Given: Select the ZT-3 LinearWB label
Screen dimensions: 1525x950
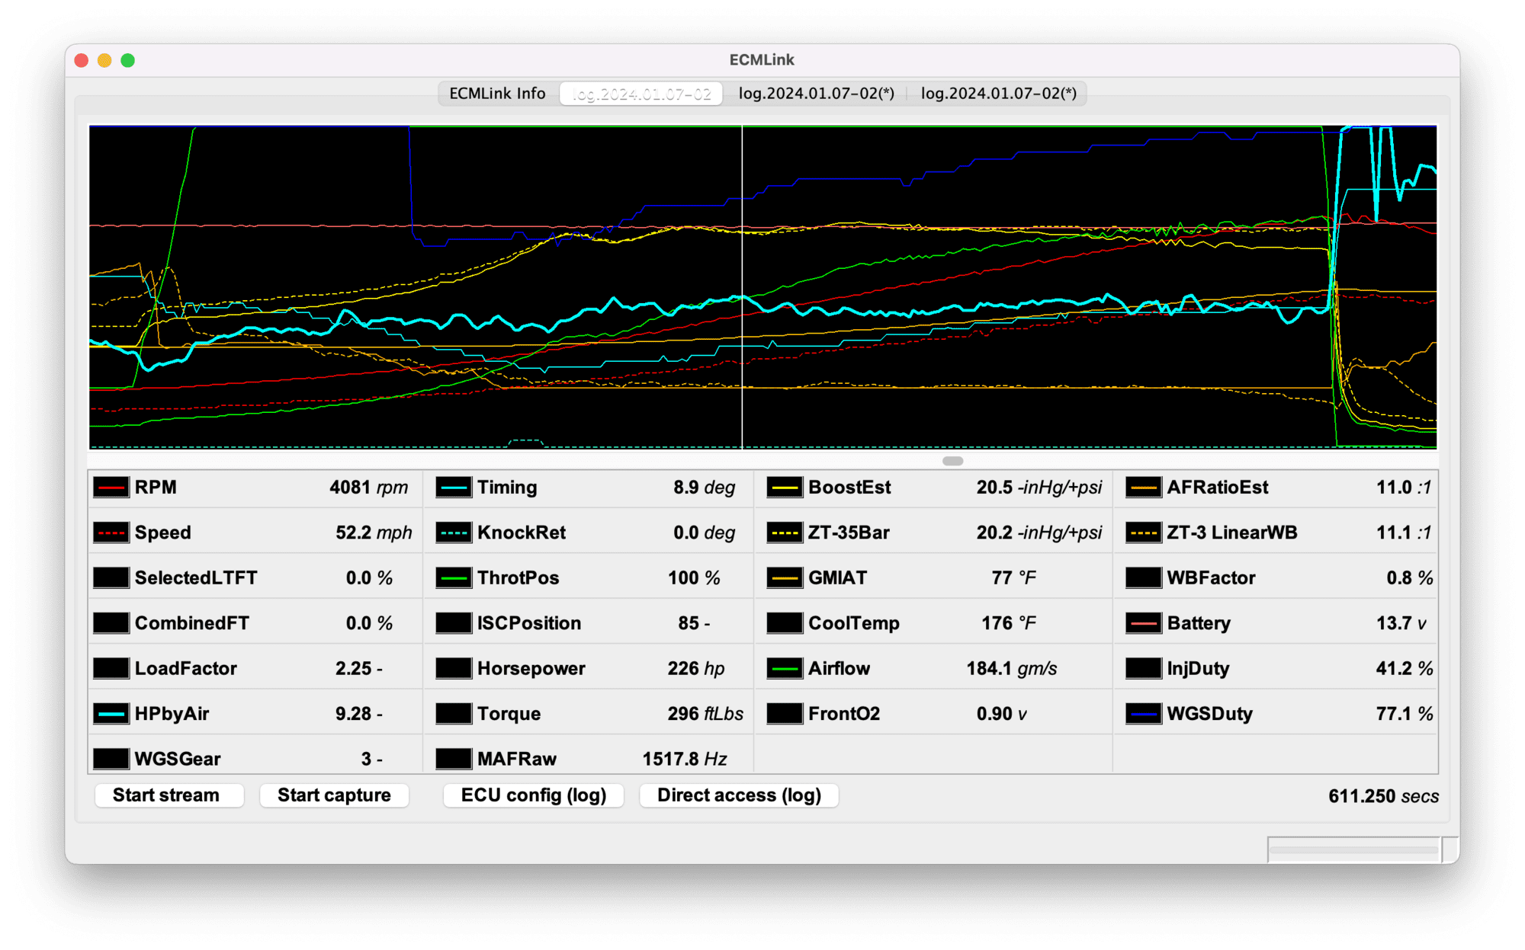Looking at the screenshot, I should pos(1231,533).
